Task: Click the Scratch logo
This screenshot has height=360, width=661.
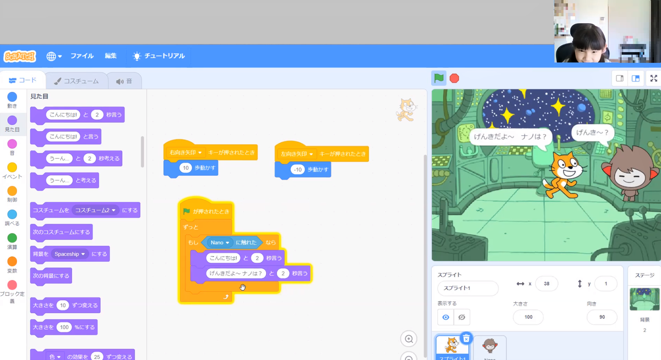Action: (20, 56)
